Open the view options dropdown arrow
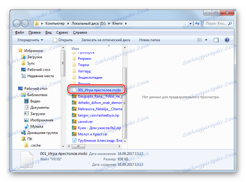This screenshot has height=182, width=246. point(206,40)
